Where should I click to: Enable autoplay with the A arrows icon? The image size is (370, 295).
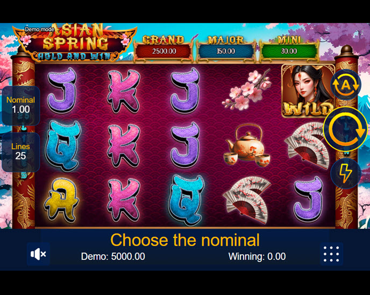[x=346, y=85]
